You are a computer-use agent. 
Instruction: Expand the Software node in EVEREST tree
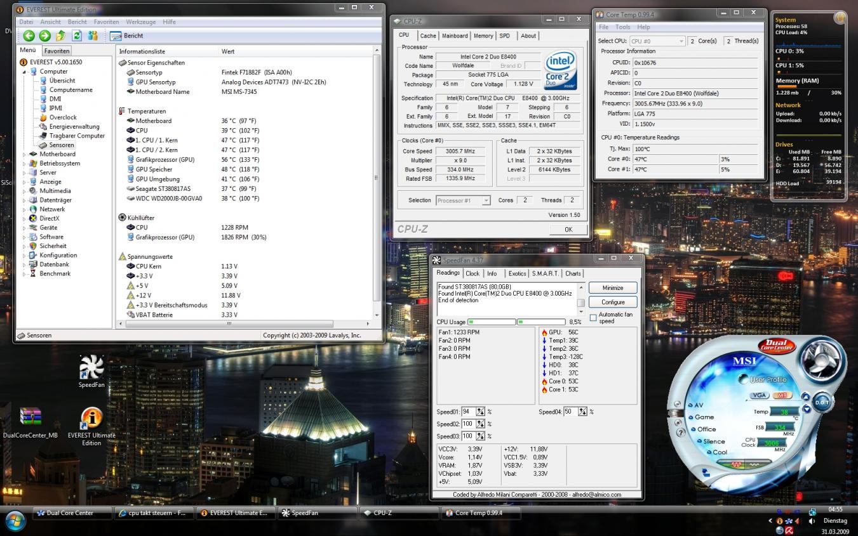25,237
